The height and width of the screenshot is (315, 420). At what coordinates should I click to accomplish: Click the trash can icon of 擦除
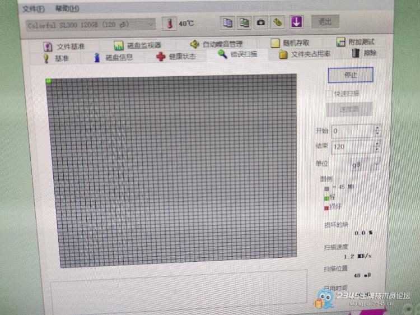click(x=355, y=53)
